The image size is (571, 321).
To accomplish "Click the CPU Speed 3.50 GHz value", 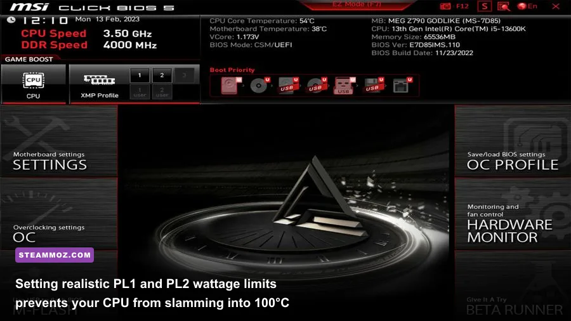I will point(128,34).
